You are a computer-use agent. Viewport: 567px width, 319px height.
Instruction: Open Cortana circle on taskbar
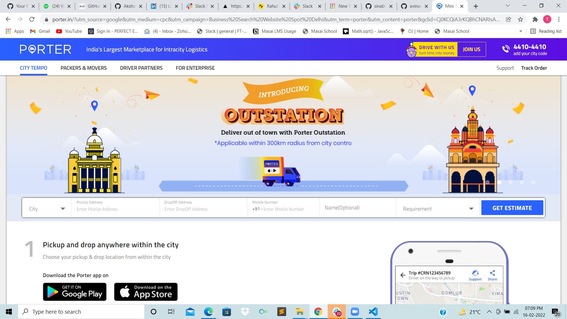click(154, 312)
